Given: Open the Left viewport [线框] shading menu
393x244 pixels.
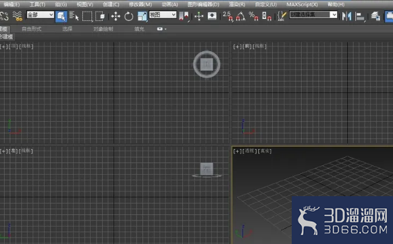Looking at the screenshot, I should coord(26,151).
